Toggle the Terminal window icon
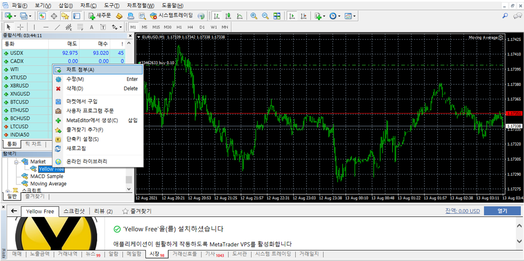524x261 pixels. 77,16
